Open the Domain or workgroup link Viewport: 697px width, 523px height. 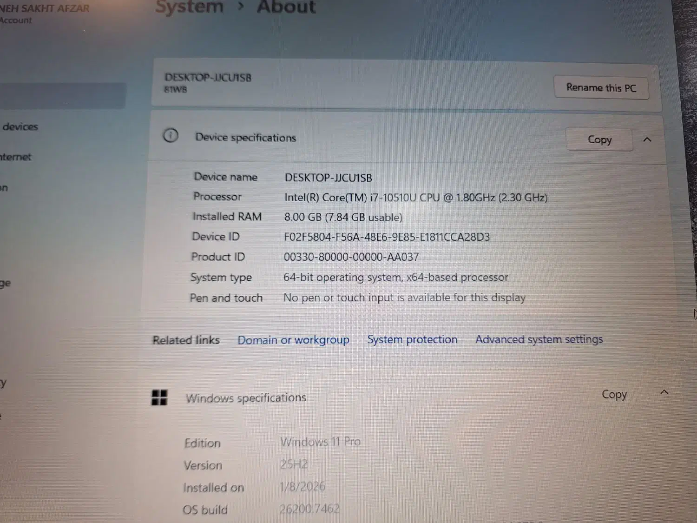click(293, 340)
